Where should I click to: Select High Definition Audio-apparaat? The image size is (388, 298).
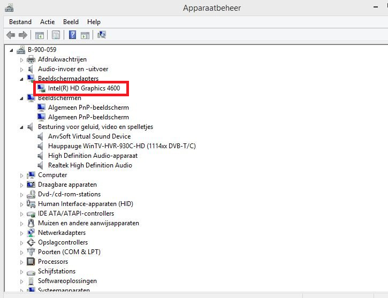[93, 156]
